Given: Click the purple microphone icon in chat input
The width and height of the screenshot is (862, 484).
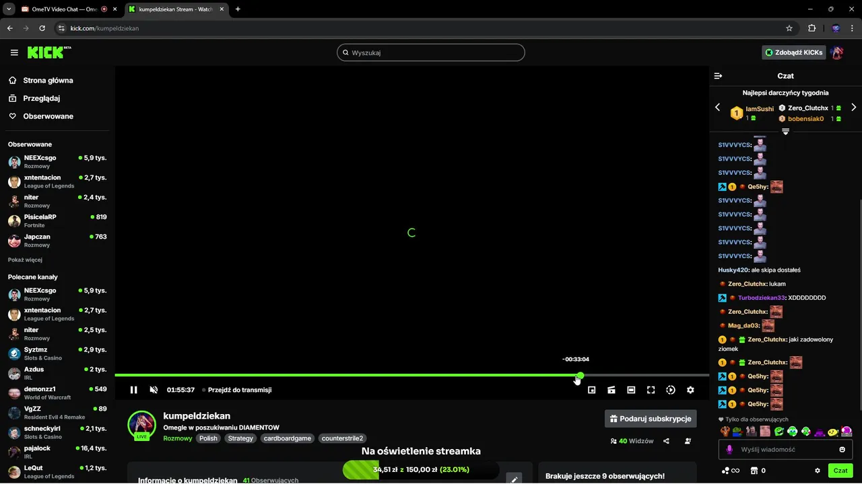Looking at the screenshot, I should 729,450.
